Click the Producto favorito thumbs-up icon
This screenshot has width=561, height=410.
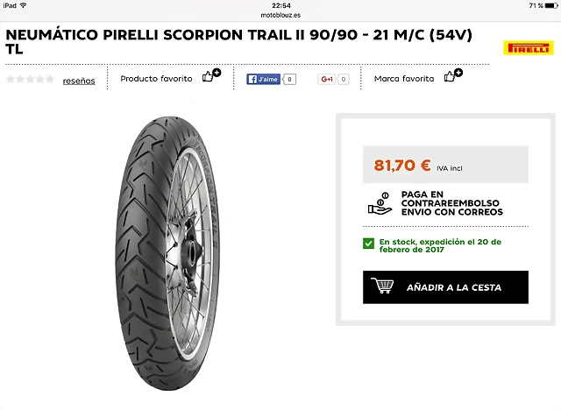coord(211,75)
